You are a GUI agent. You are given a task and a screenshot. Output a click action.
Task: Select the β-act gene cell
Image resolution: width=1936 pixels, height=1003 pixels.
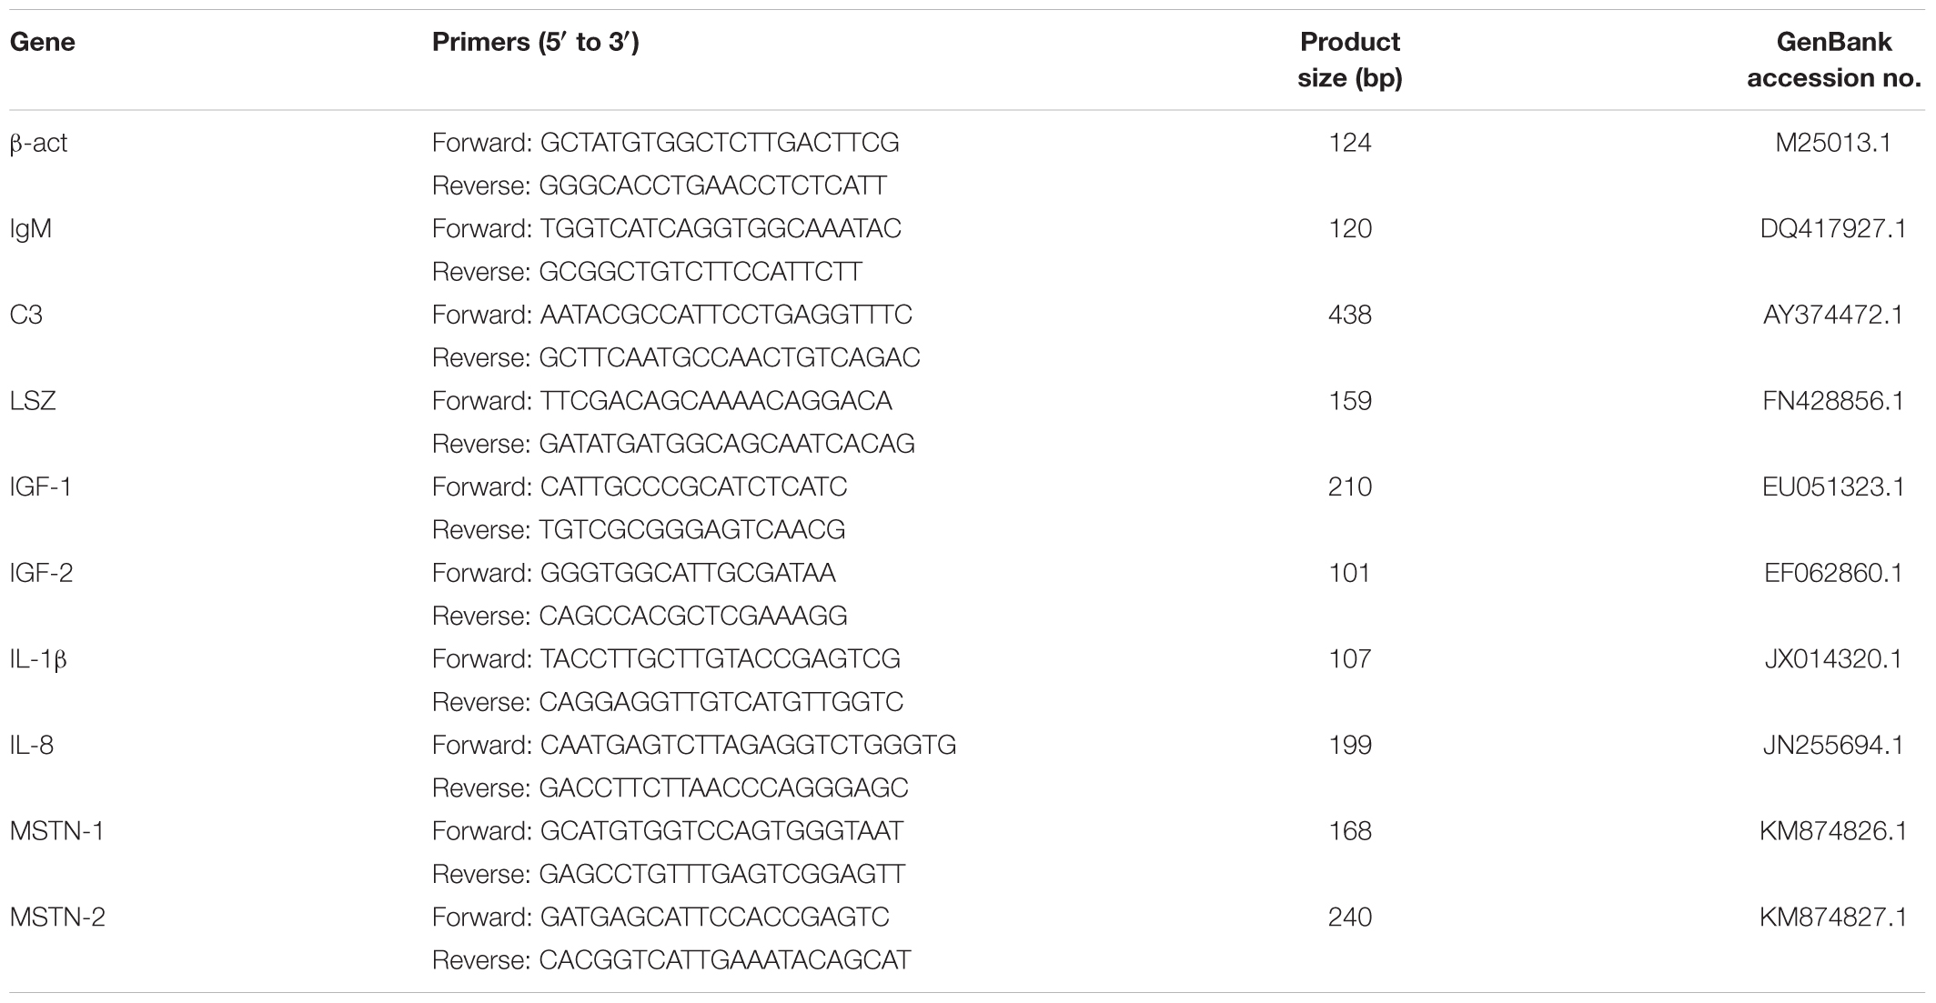click(38, 144)
